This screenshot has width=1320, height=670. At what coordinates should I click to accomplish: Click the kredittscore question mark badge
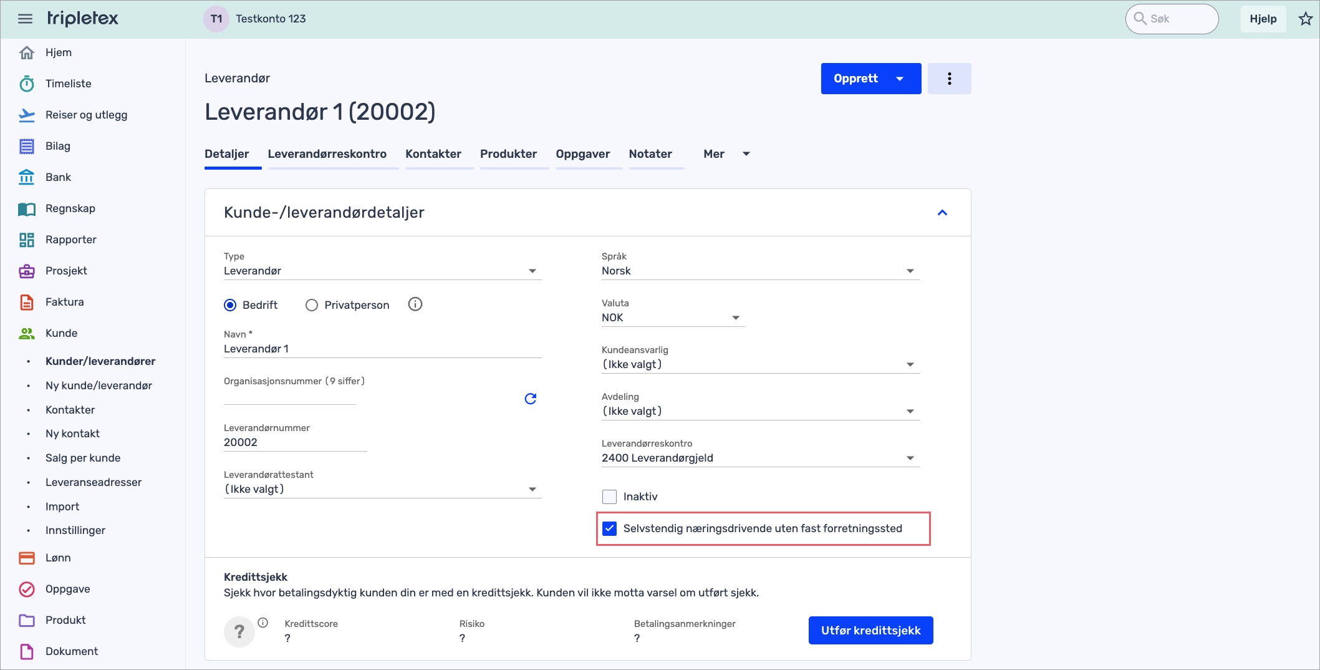tap(239, 631)
